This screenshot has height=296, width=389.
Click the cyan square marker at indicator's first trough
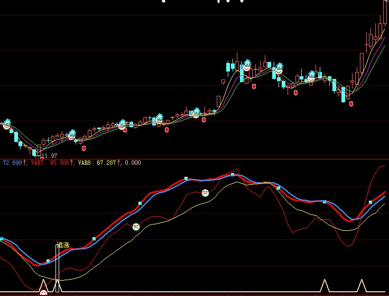48,261
